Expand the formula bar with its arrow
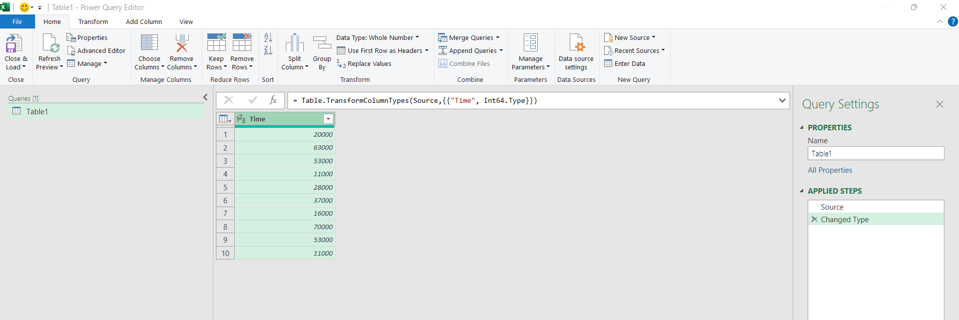Image resolution: width=959 pixels, height=320 pixels. (782, 100)
